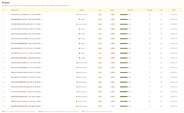
Task: Click the CONNECTION column header
Action: [15, 10]
